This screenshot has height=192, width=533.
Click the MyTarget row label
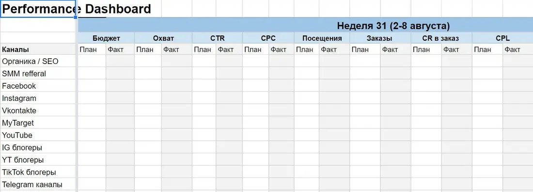pos(38,123)
